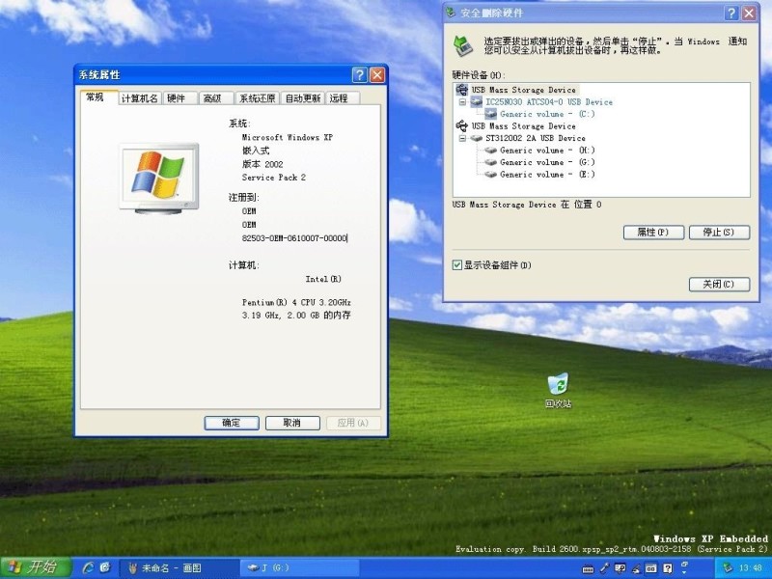
Task: Open the 开始 Start menu
Action: [x=33, y=567]
